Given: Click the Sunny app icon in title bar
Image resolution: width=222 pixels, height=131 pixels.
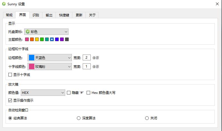Looking at the screenshot, I should [4, 4].
